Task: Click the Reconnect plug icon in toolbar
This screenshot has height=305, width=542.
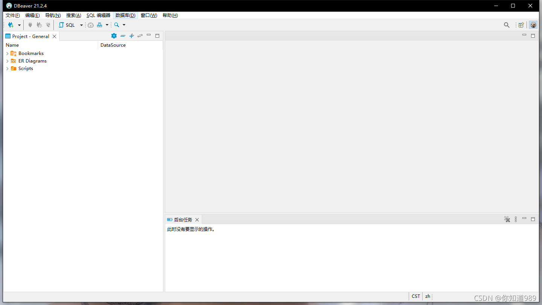Action: coord(39,25)
